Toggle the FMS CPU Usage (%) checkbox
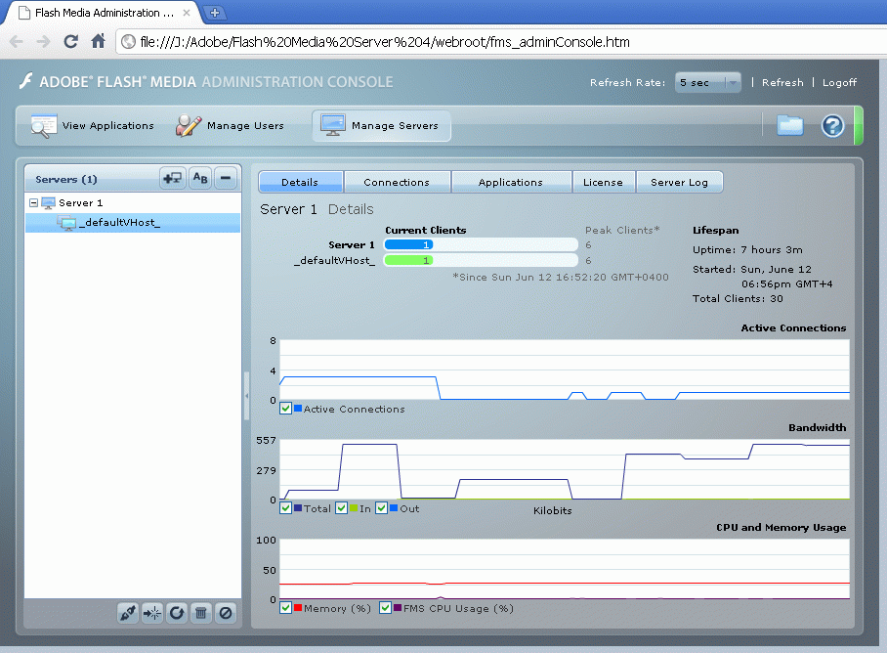 [385, 607]
